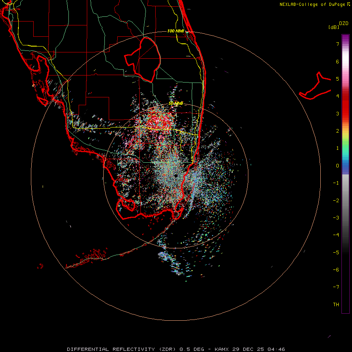
Task: Click the gray -2 dB colorbar segment
Action: coord(345,200)
